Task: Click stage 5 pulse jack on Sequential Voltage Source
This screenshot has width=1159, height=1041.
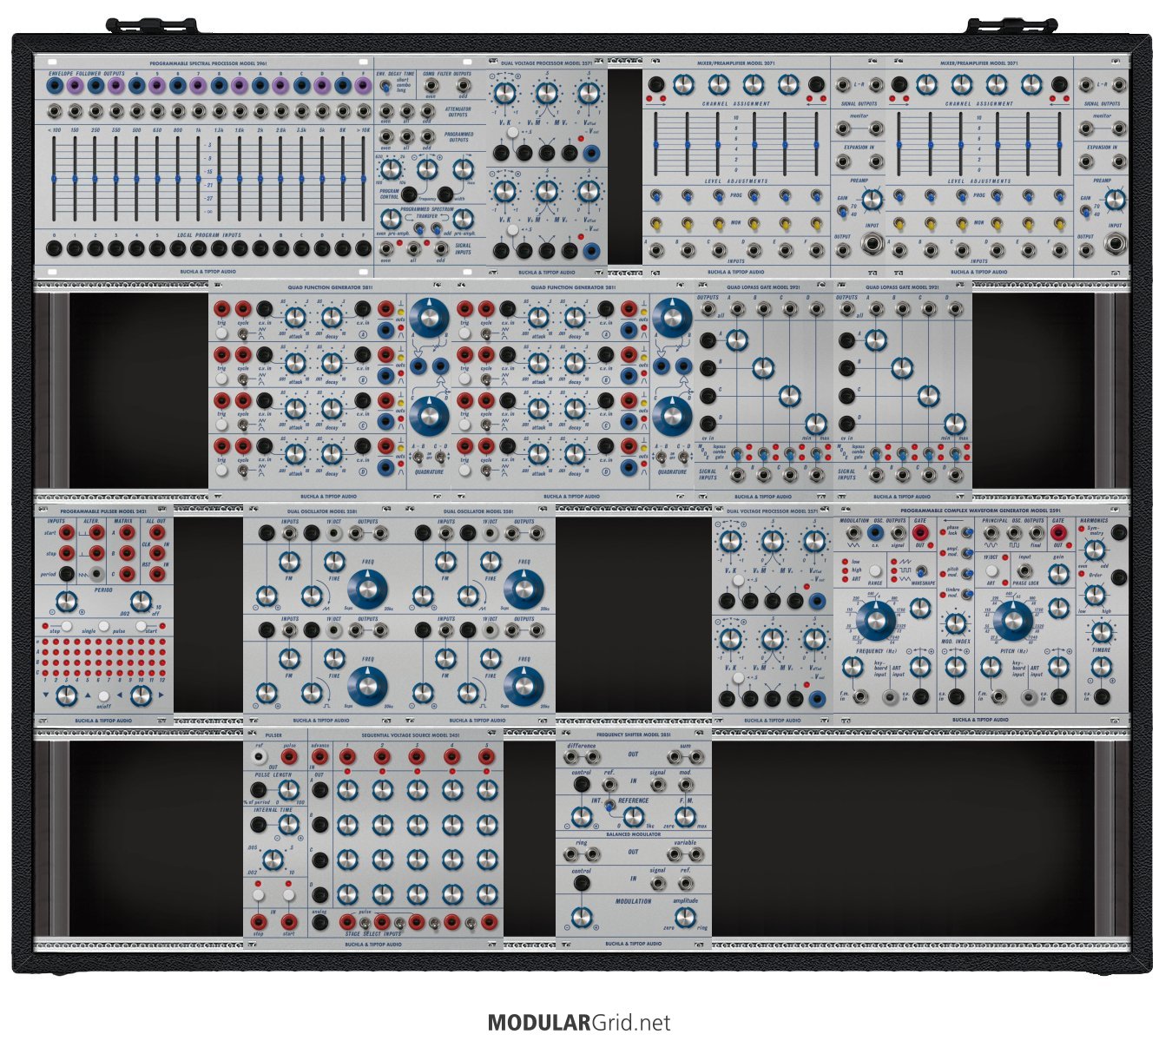Action: coord(486,756)
